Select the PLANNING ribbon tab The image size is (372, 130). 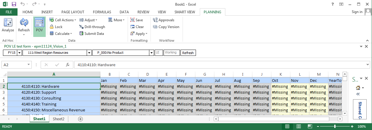click(x=212, y=12)
